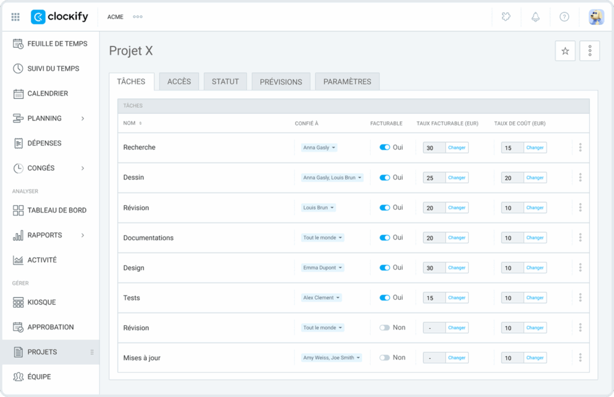
Task: Change billable rate for Tests
Action: [457, 298]
